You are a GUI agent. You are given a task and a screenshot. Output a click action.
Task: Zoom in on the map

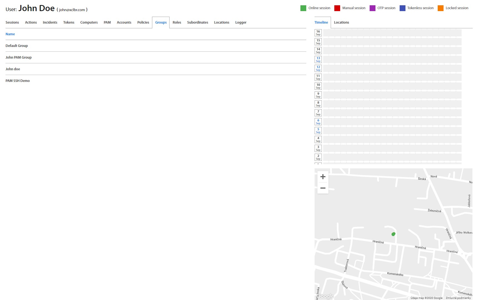323,177
